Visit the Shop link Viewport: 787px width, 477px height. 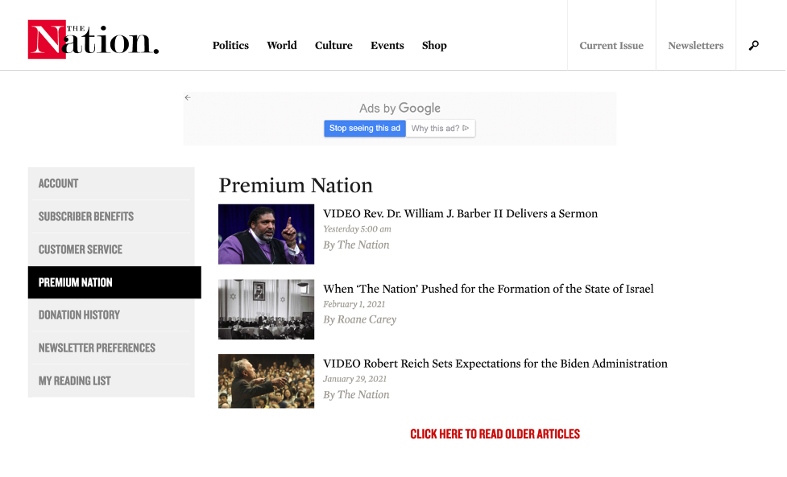(x=435, y=46)
